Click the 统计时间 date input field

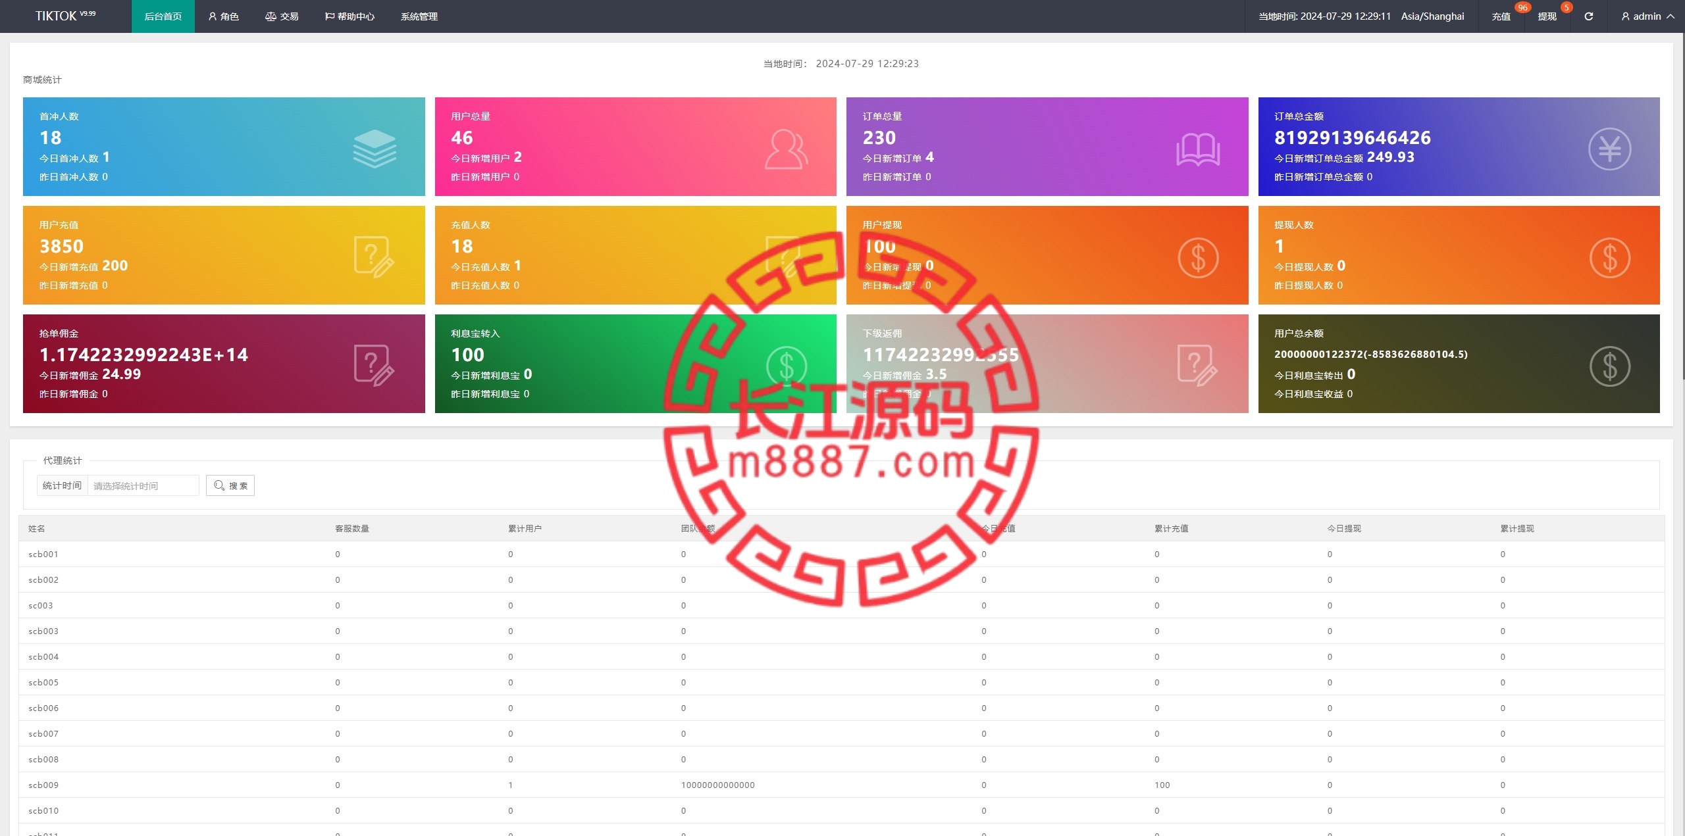pos(143,485)
